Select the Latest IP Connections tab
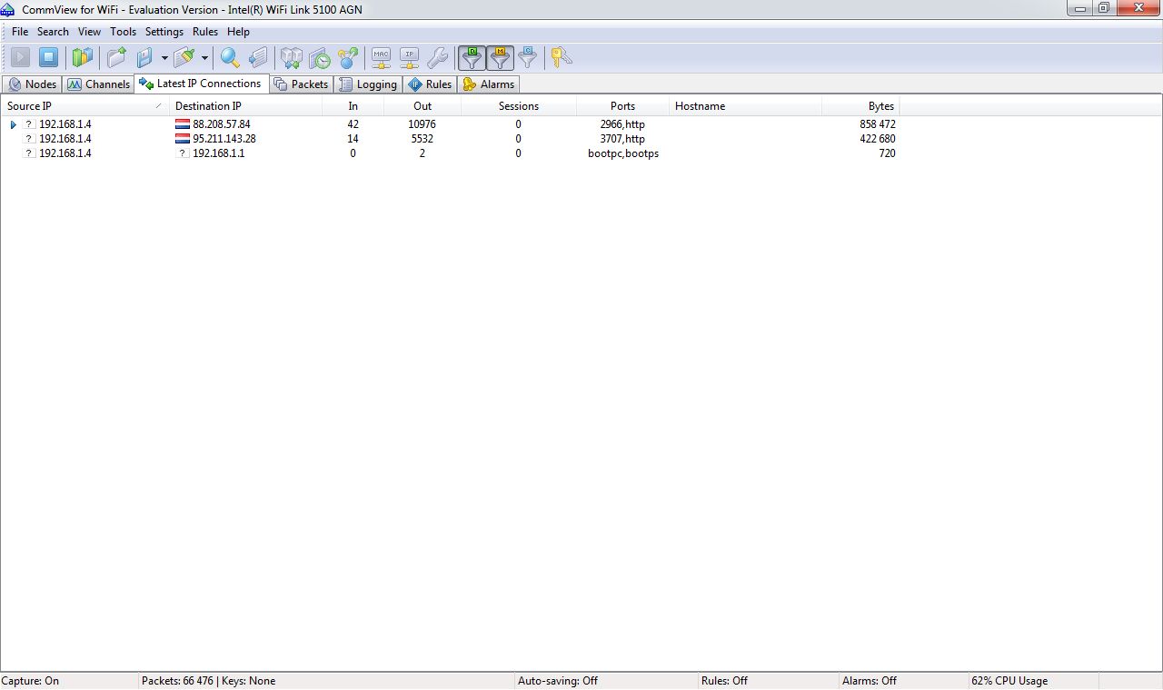Image resolution: width=1163 pixels, height=690 pixels. click(201, 84)
